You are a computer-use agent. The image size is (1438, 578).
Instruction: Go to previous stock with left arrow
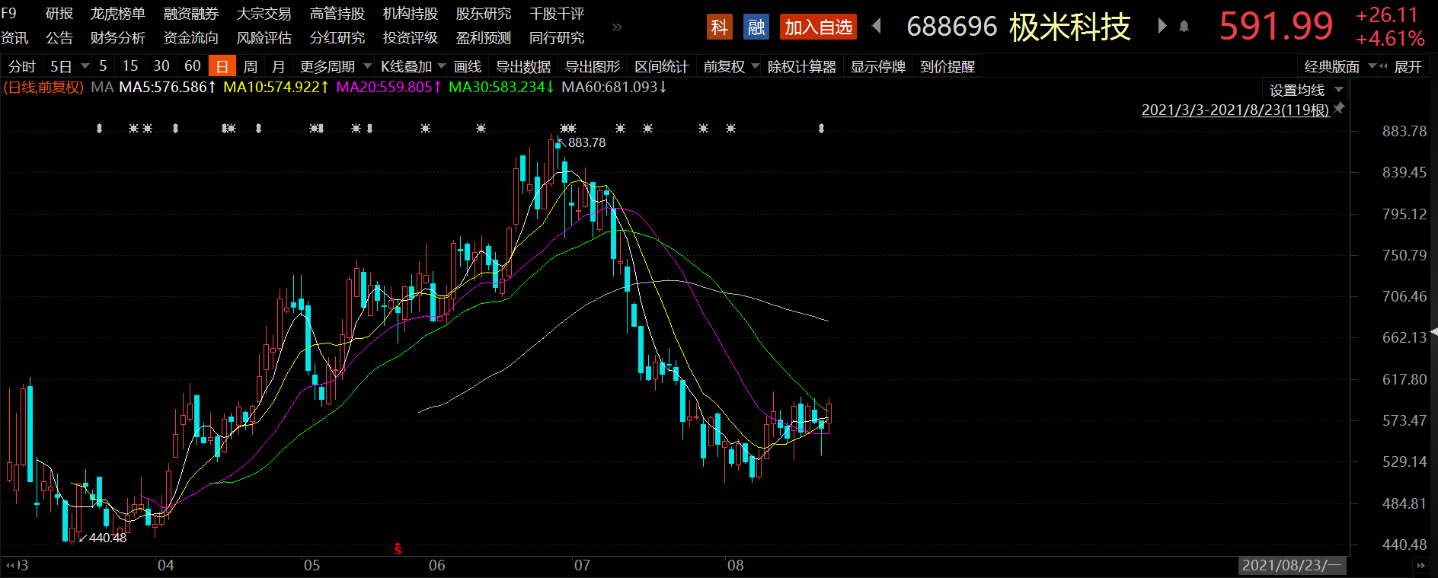(x=877, y=27)
